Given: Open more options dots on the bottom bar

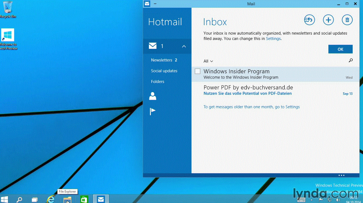Looking at the screenshot, I should [341, 175].
